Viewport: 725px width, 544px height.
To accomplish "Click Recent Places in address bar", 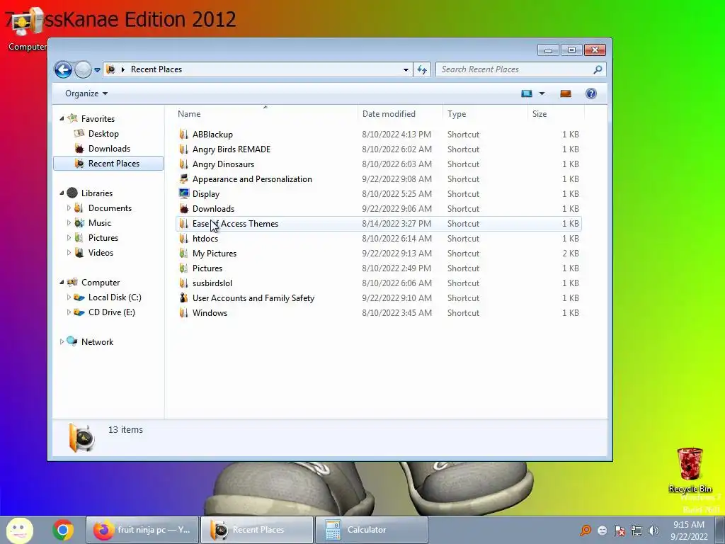I will (156, 69).
